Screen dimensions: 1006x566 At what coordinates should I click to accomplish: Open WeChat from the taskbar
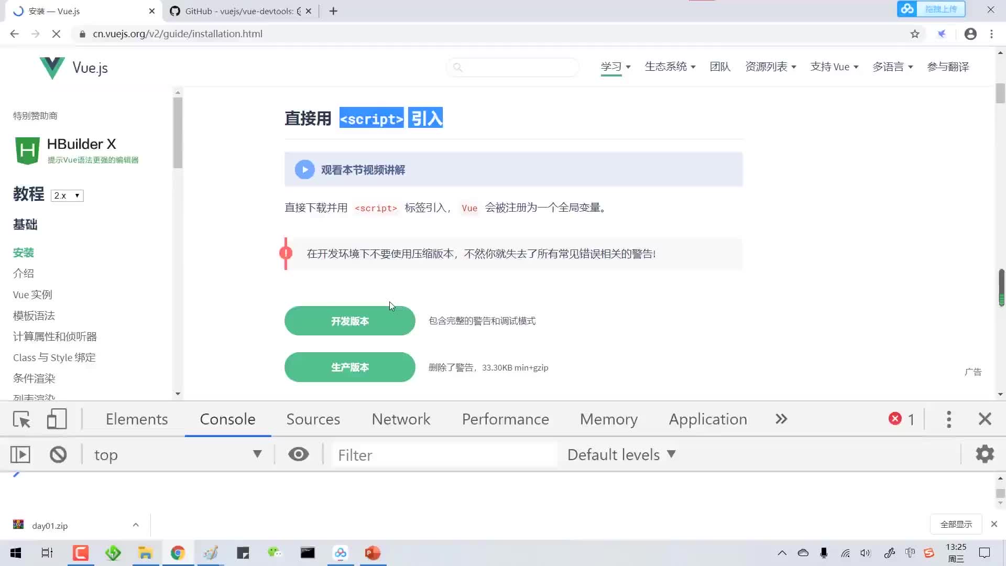tap(275, 553)
